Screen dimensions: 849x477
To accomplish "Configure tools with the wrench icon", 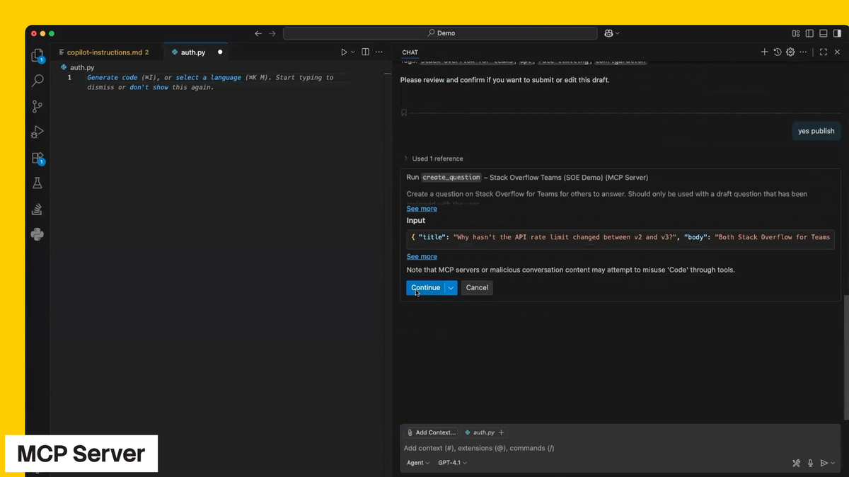I will pos(796,463).
